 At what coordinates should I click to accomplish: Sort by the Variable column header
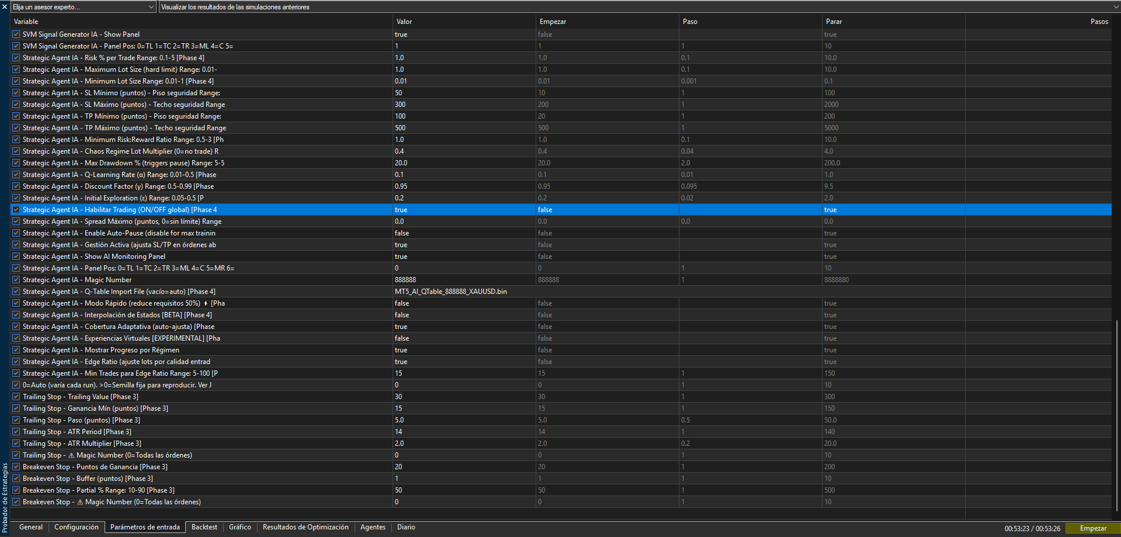(26, 22)
